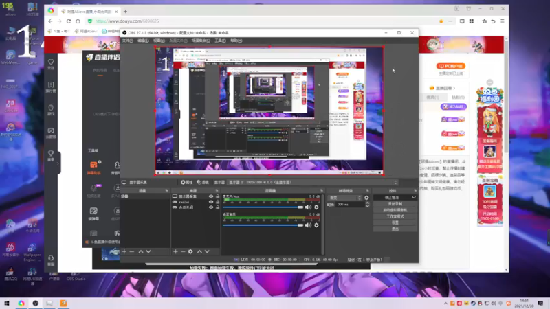Click the orange PC客户端 button on Douyu page
Viewport: 550px width, 309px height.
[x=451, y=66]
